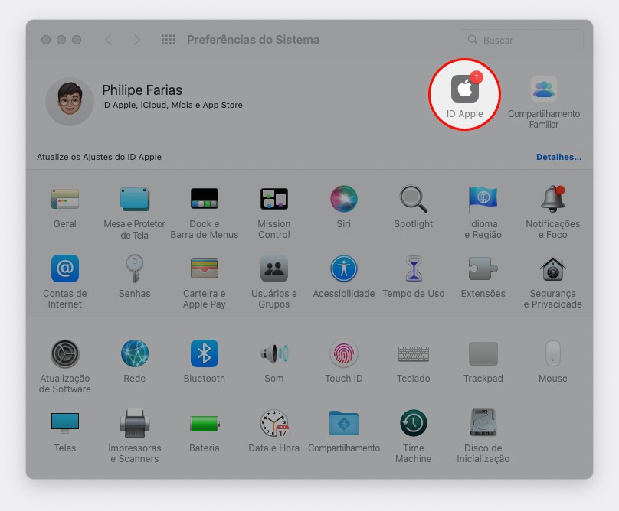This screenshot has height=511, width=619.
Task: Go forward with the right chevron
Action: 137,40
